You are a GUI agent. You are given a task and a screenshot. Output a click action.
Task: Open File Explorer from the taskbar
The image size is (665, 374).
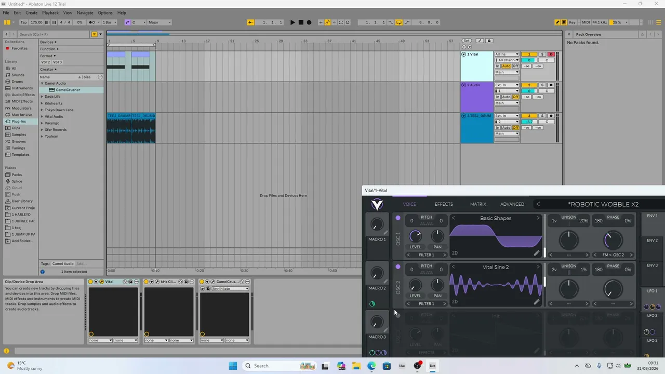point(356,366)
